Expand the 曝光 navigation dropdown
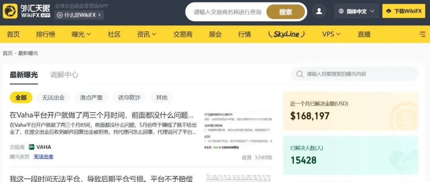This screenshot has width=430, height=182. (x=81, y=34)
